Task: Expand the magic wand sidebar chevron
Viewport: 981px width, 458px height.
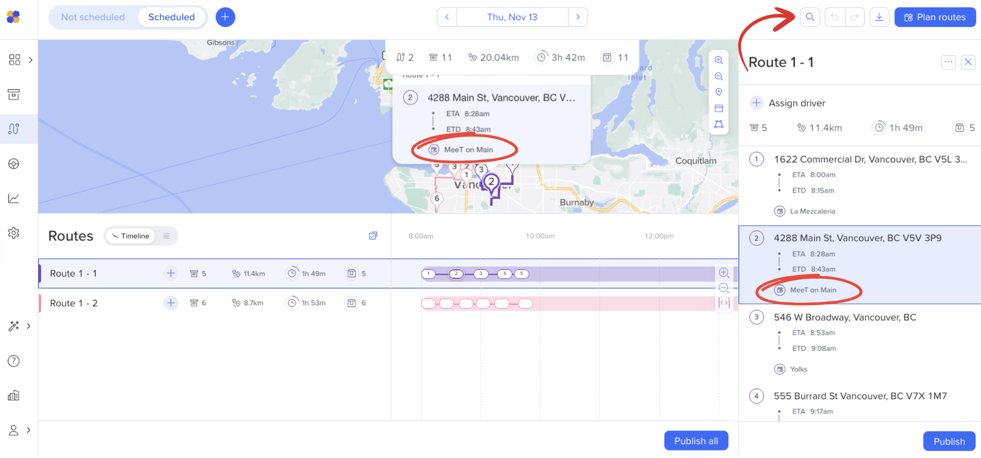Action: coord(29,326)
